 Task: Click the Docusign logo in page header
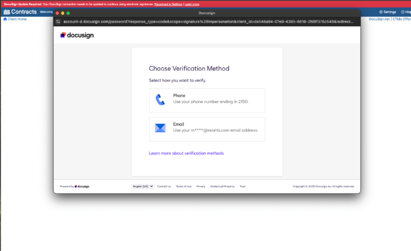pos(77,35)
